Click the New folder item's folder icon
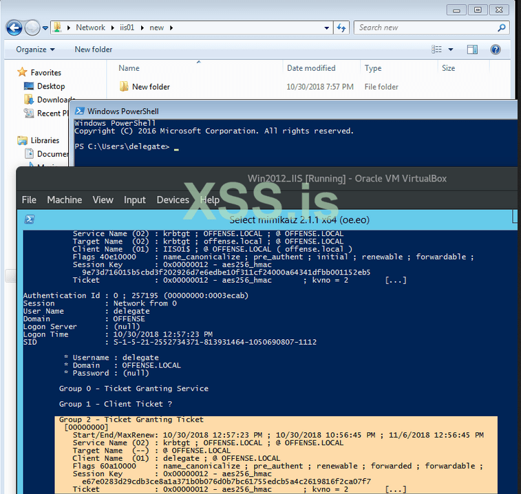This screenshot has height=494, width=521. [x=124, y=87]
